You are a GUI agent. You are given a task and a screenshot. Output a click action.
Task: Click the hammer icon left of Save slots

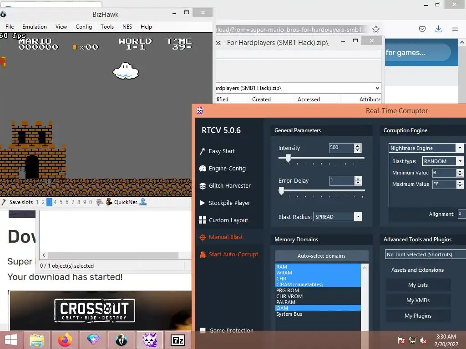point(4,202)
